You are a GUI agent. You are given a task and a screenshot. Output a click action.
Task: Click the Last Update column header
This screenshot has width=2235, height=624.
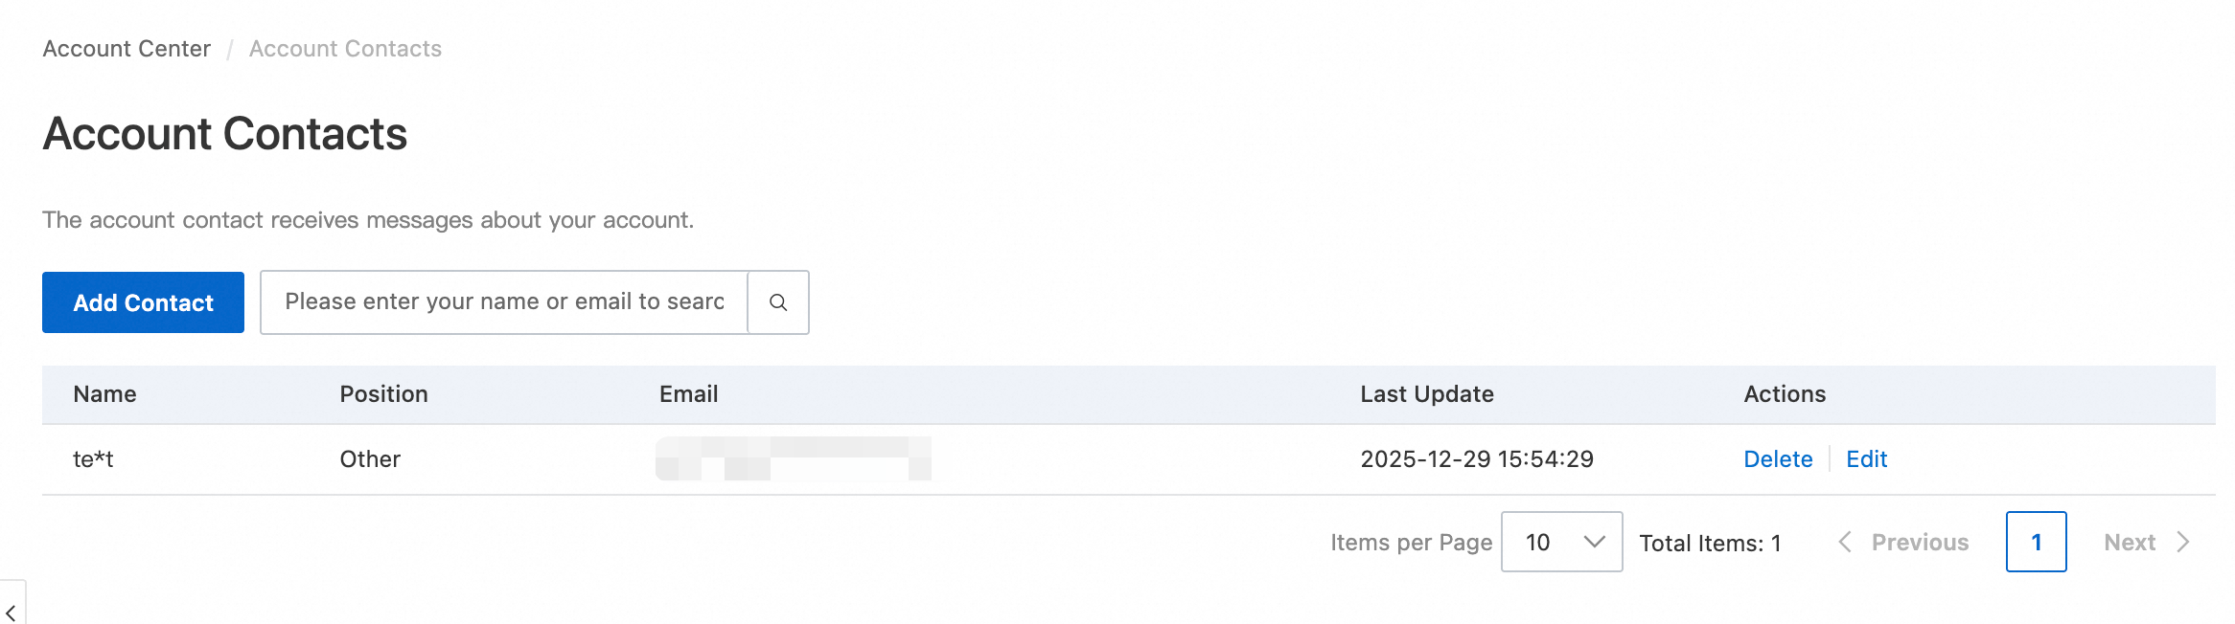pyautogui.click(x=1426, y=394)
